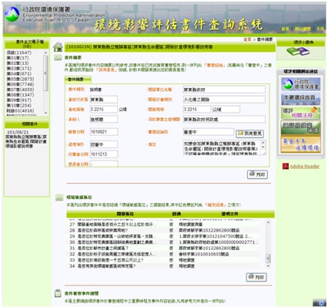Click the 書件摘要 section icon

click(58, 58)
